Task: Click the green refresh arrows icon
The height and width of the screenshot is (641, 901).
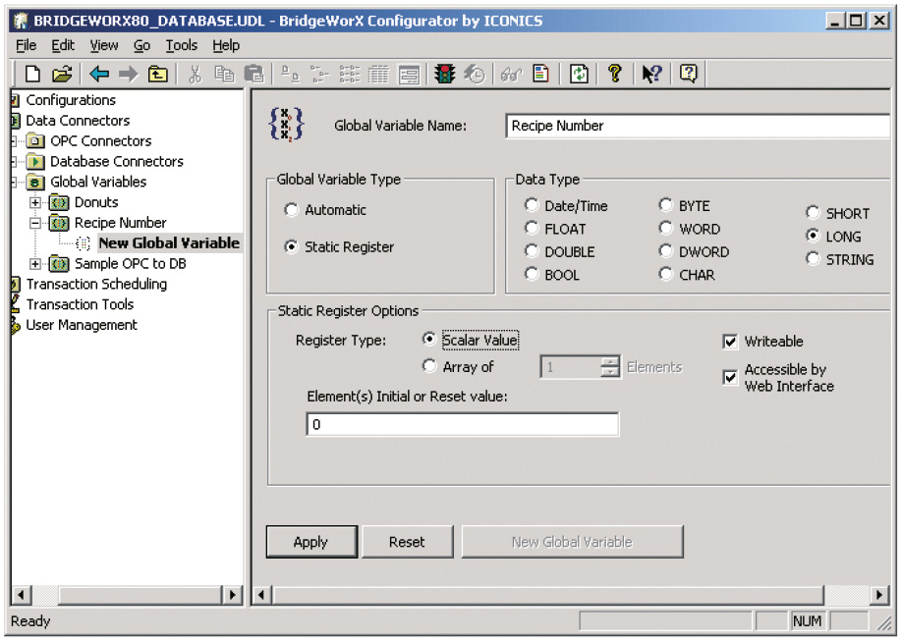Action: [579, 74]
